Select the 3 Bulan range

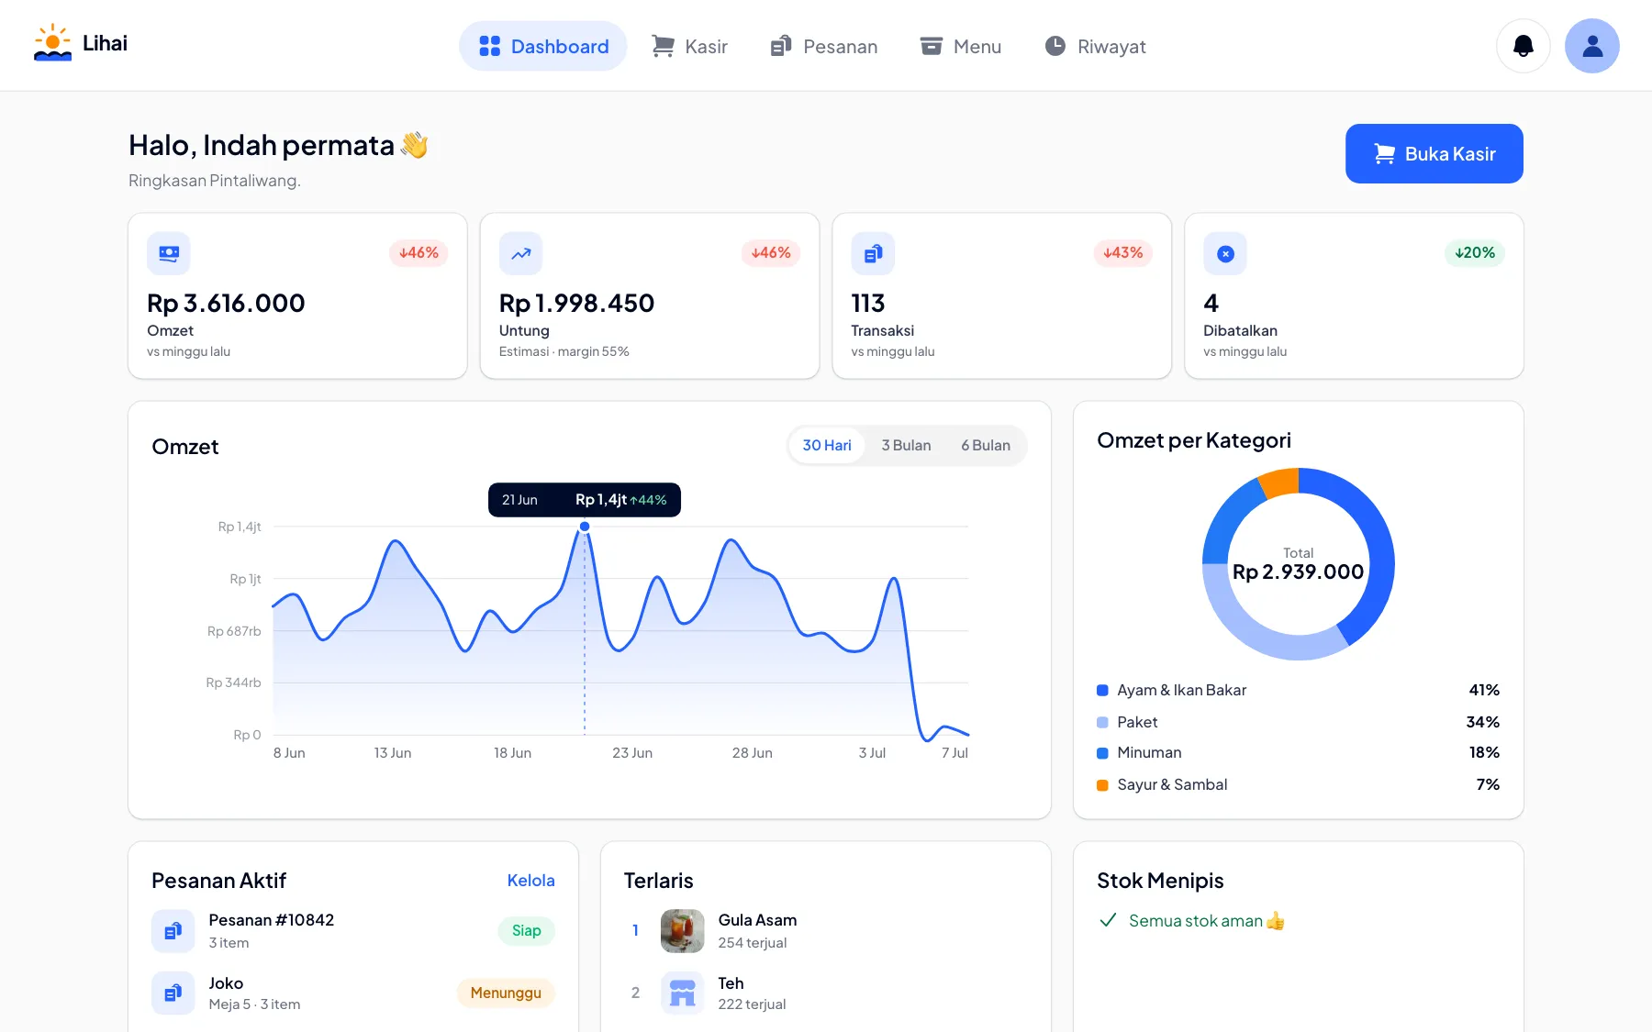pos(906,446)
